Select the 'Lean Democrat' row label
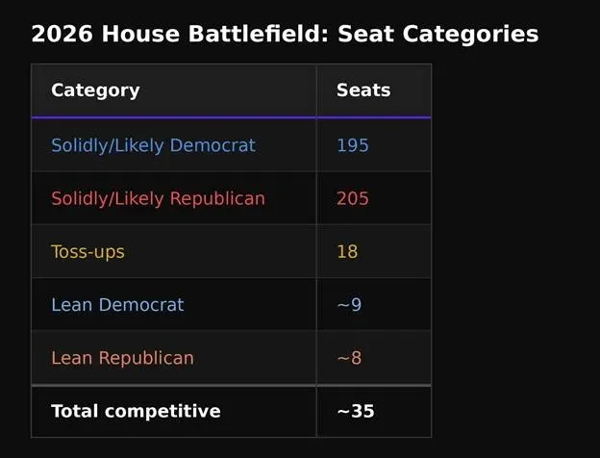600x458 pixels. 117,305
